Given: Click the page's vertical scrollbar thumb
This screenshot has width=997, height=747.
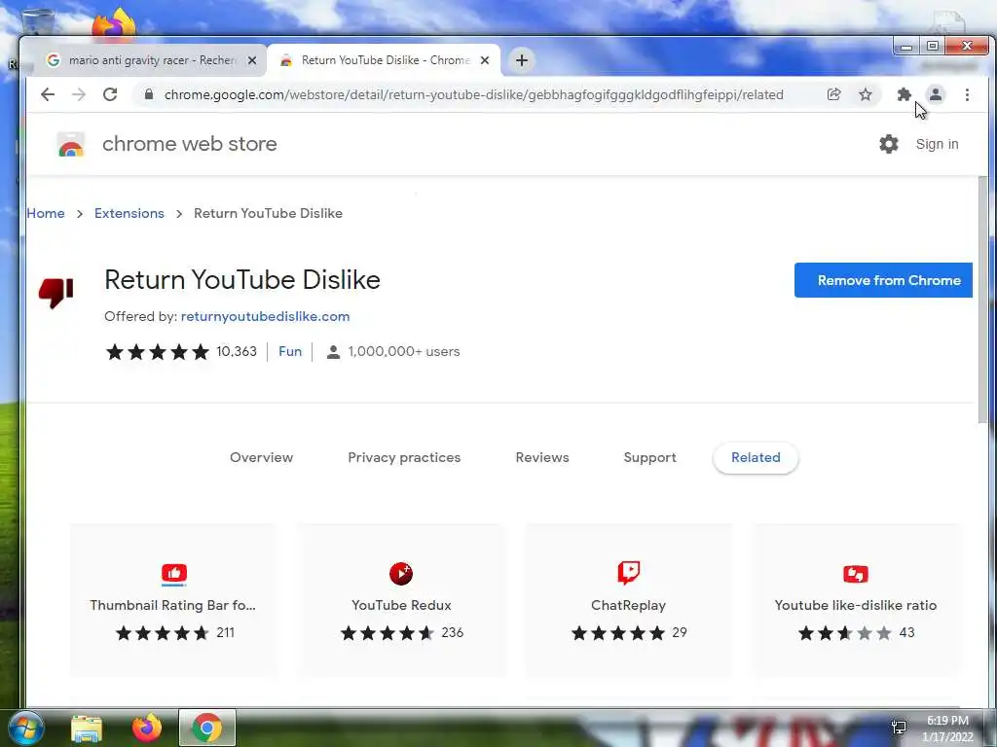Looking at the screenshot, I should [x=983, y=300].
